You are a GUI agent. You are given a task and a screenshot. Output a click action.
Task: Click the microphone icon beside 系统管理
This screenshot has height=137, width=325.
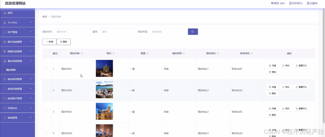pos(5,118)
